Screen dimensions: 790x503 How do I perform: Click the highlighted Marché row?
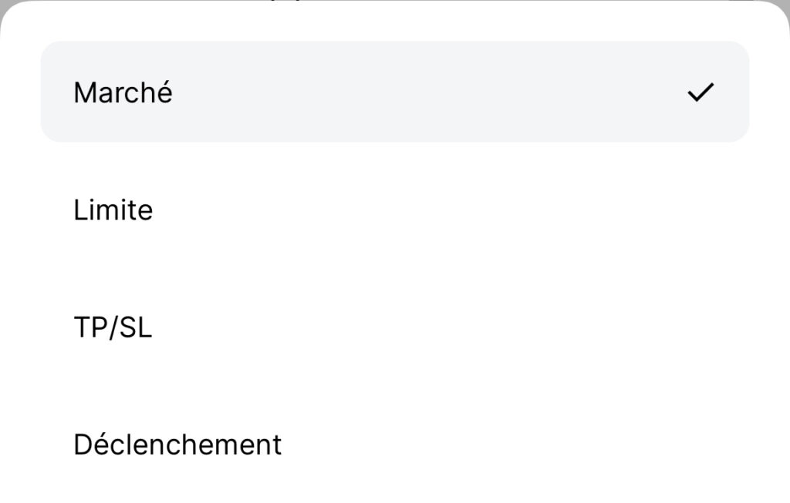(393, 92)
